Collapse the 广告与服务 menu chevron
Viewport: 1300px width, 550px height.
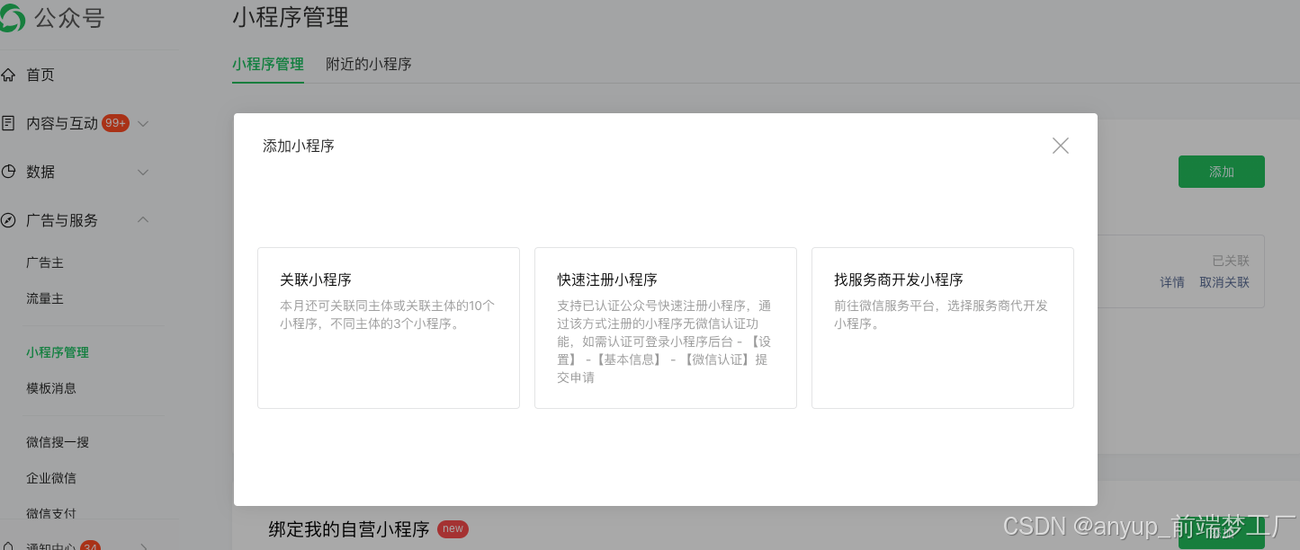tap(143, 220)
